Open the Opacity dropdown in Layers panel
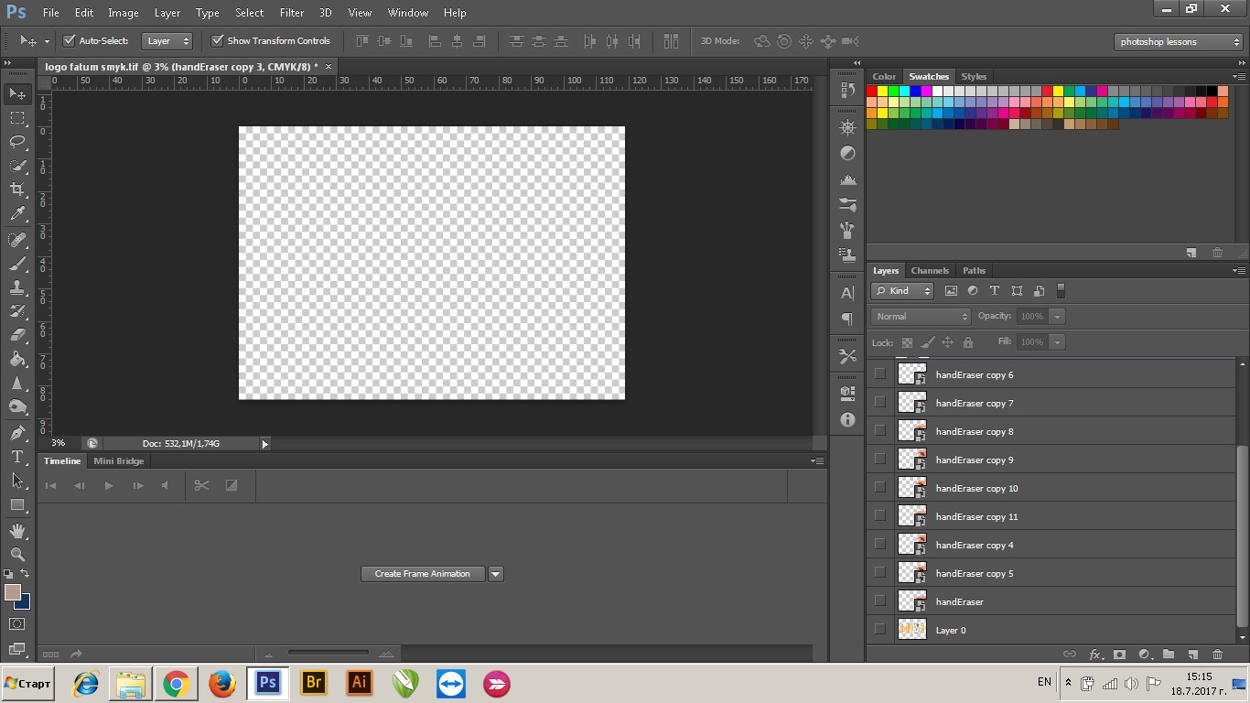Screen dimensions: 1250x703 1057,316
